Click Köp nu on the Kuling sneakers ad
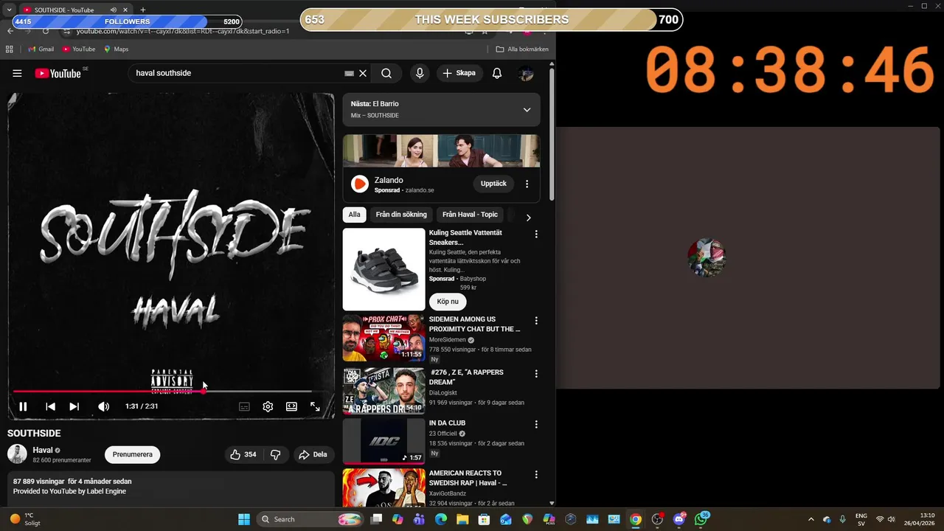The height and width of the screenshot is (531, 944). (x=448, y=301)
